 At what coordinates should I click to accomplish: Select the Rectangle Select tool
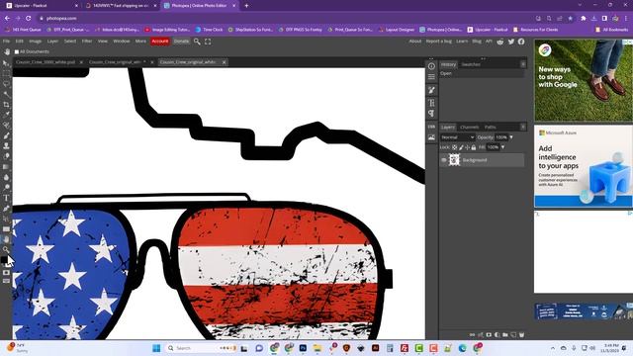6,74
